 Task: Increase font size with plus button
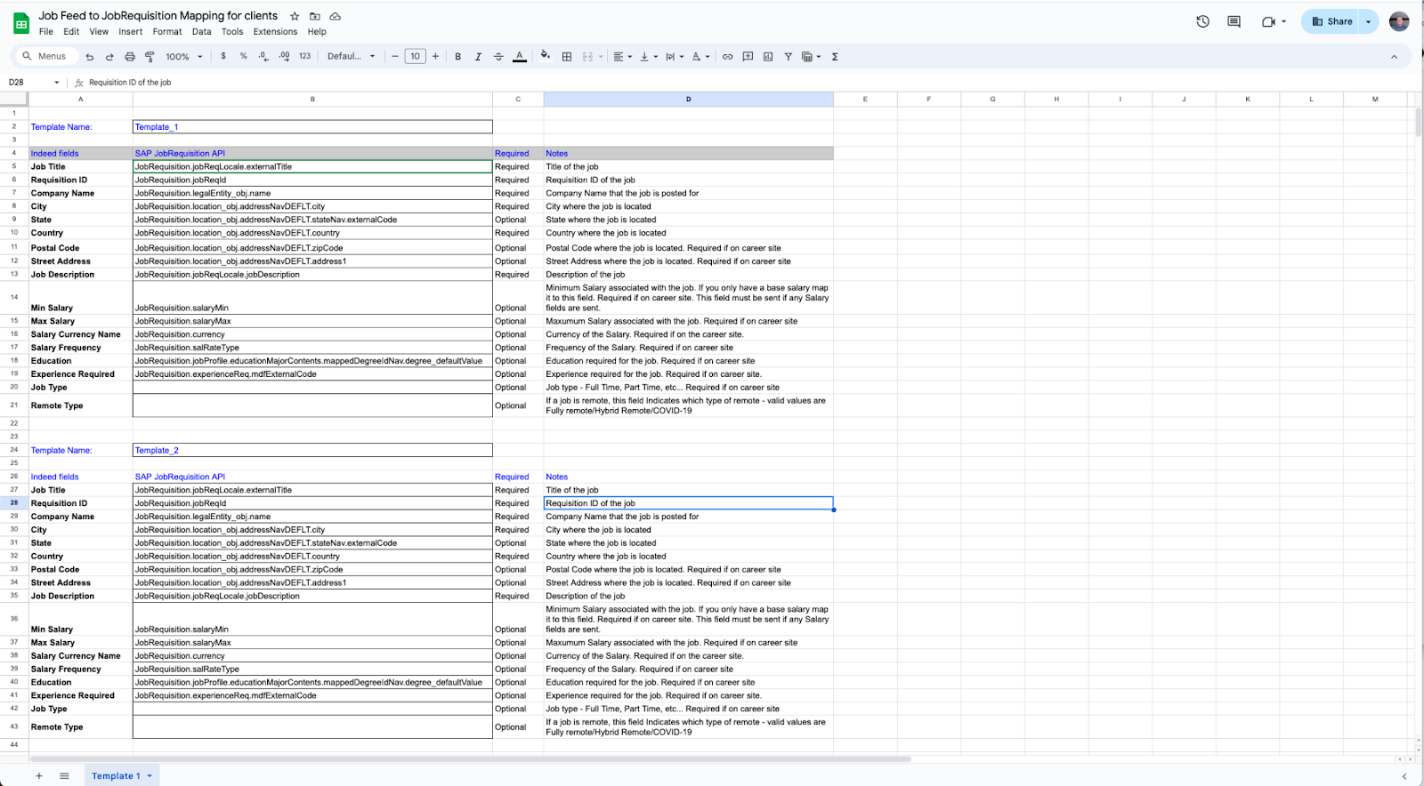point(435,56)
